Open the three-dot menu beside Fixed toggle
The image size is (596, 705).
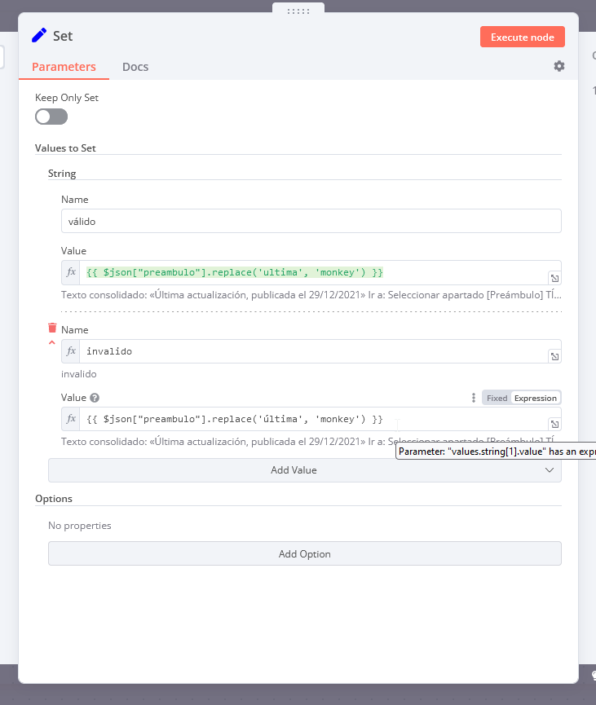(473, 397)
